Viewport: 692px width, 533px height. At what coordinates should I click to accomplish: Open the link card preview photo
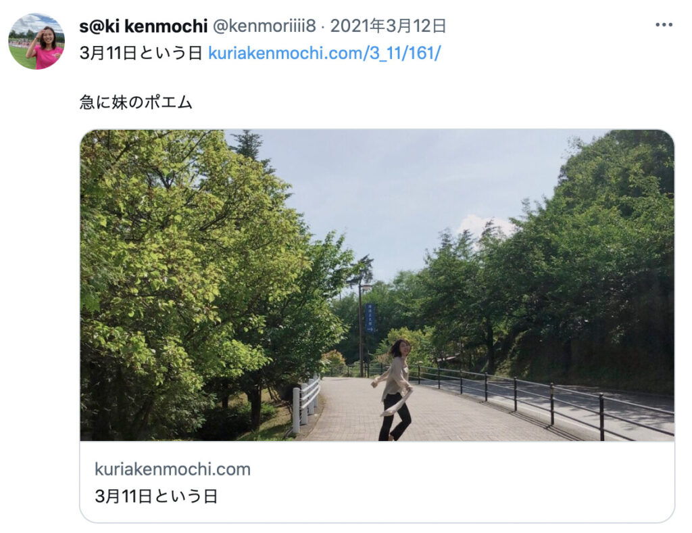(377, 285)
